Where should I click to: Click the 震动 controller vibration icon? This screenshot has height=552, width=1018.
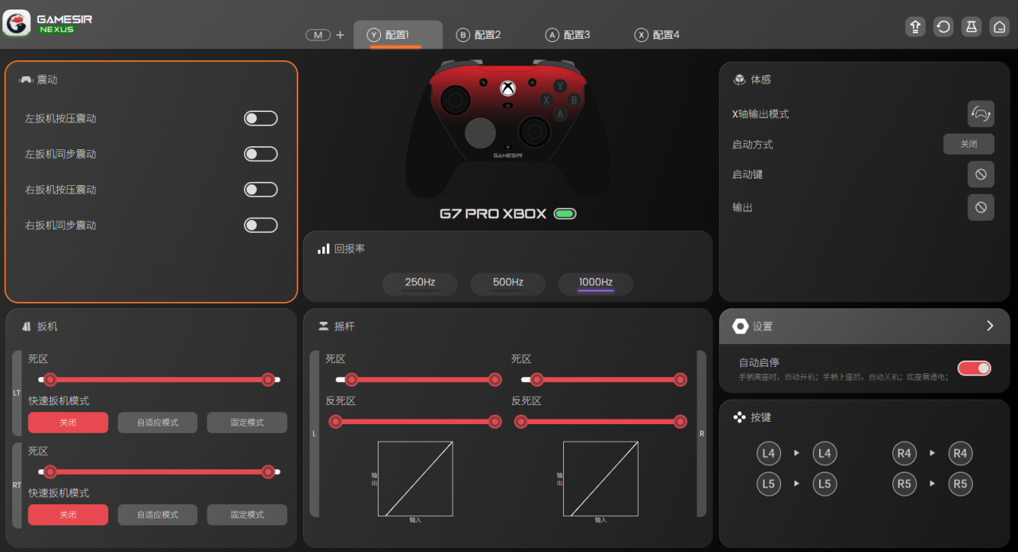(25, 80)
